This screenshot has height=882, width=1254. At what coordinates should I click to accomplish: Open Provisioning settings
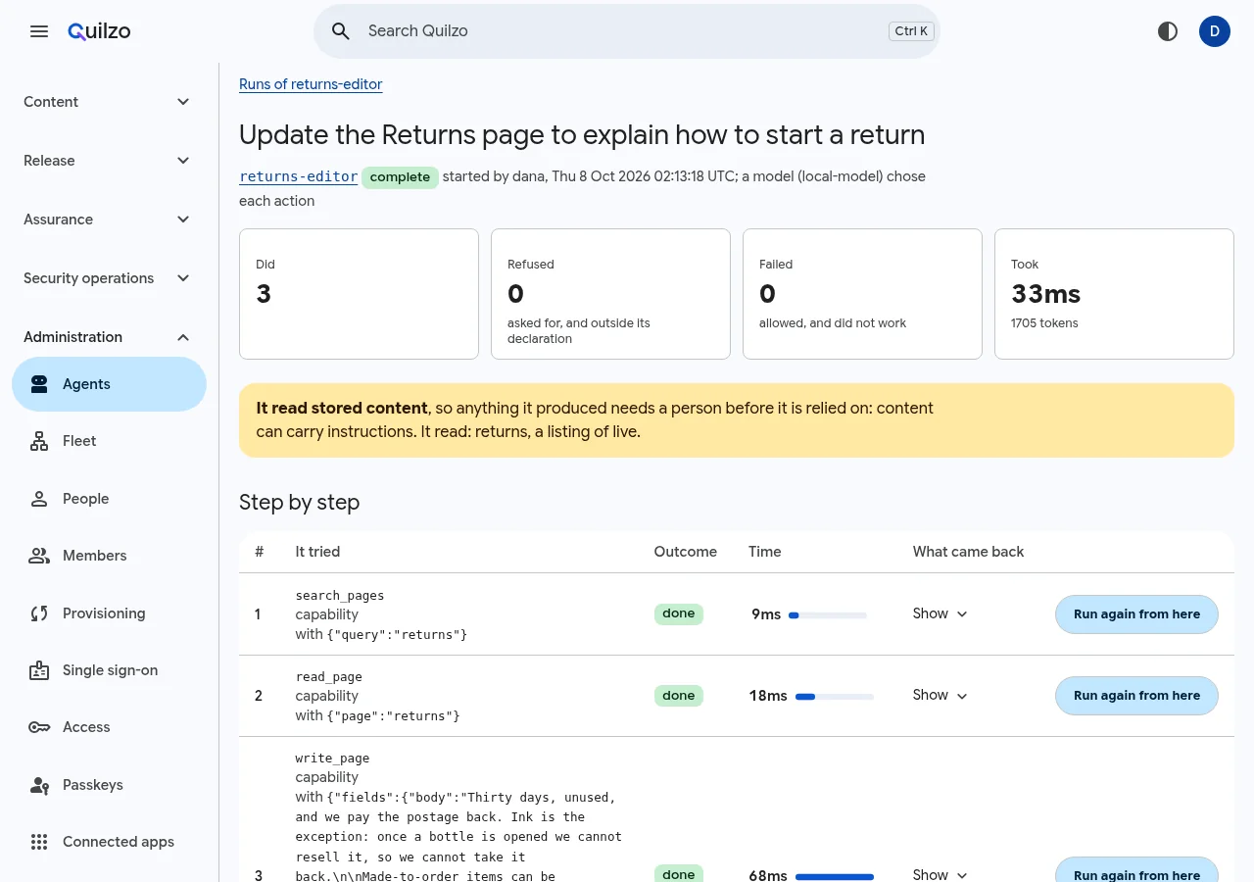[x=109, y=613]
